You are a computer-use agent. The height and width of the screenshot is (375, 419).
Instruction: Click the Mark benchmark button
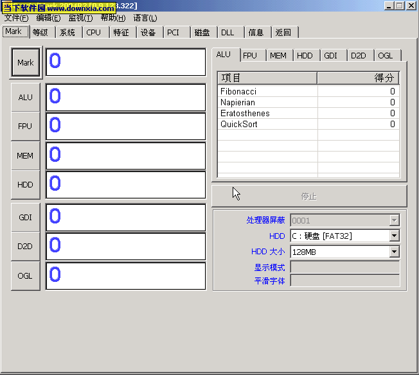tap(26, 62)
